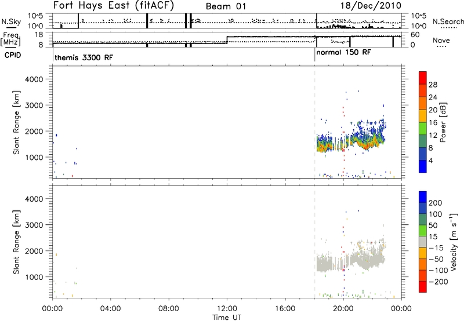The image size is (464, 321).
Task: Click the '08:00' time tick label
Action: (169, 309)
